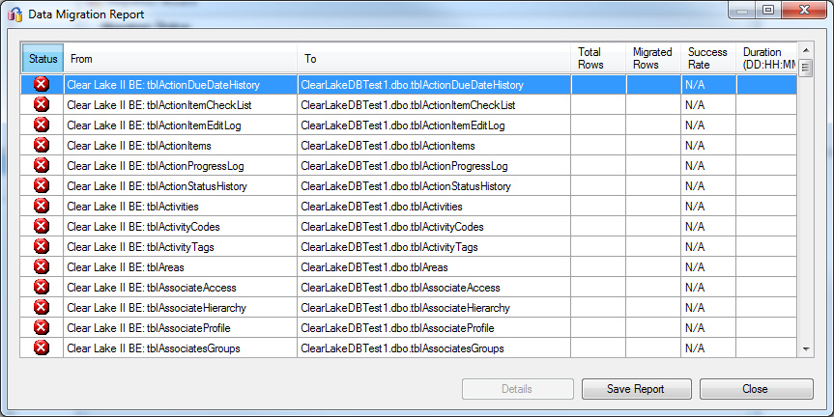834x417 pixels.
Task: Select 'Clear Lake II BE: tblAssociateHierarchy' cell
Action: coord(181,307)
